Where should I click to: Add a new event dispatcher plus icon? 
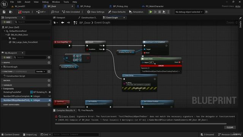click(49, 105)
